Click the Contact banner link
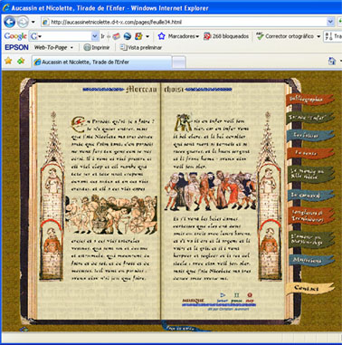 [x=309, y=288]
